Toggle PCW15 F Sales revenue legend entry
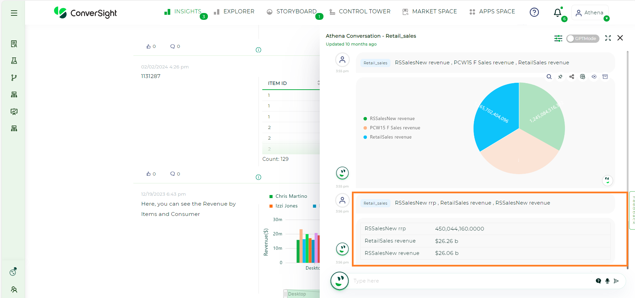This screenshot has width=635, height=298. tap(392, 128)
